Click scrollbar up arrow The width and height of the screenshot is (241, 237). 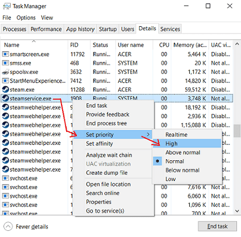[237, 44]
